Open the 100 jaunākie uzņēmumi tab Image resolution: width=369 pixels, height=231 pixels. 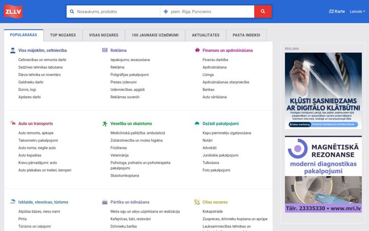pyautogui.click(x=155, y=35)
